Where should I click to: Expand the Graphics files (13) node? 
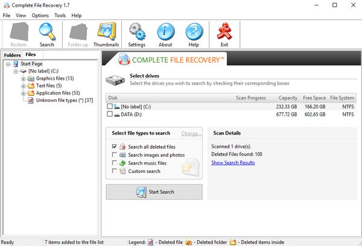pyautogui.click(x=24, y=79)
